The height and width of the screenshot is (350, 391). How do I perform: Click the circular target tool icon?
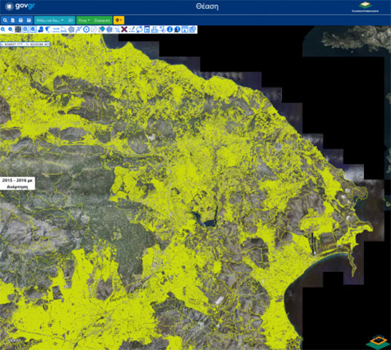click(x=86, y=29)
